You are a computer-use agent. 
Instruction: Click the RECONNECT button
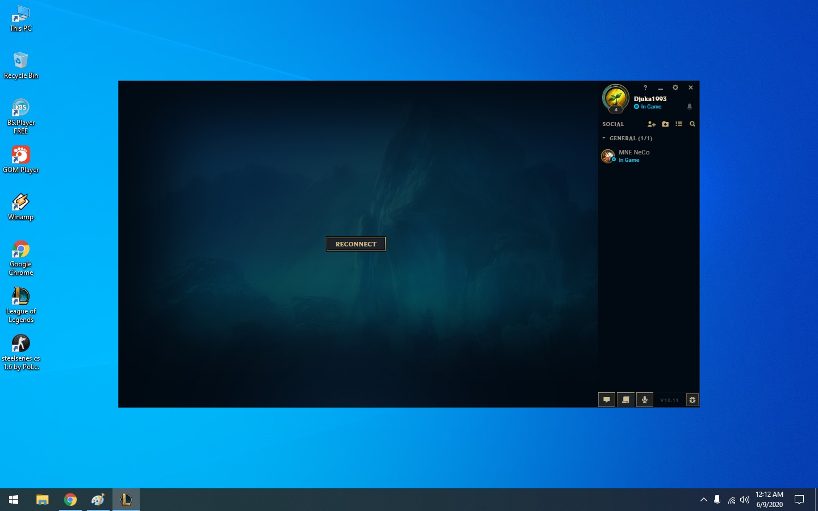[356, 244]
